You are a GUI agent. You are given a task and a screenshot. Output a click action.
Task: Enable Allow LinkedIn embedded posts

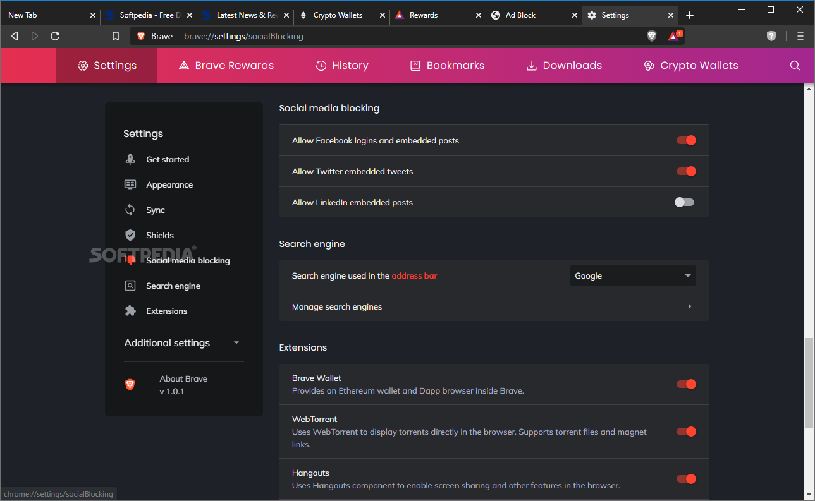click(x=684, y=202)
